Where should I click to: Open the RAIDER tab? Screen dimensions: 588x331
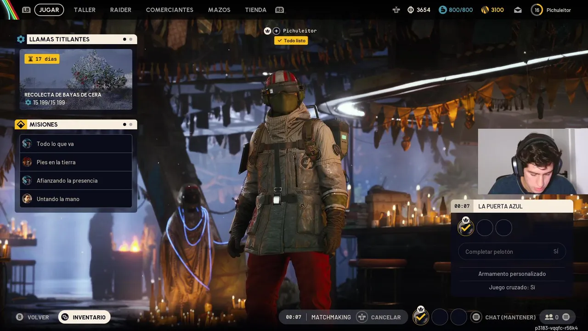(120, 10)
